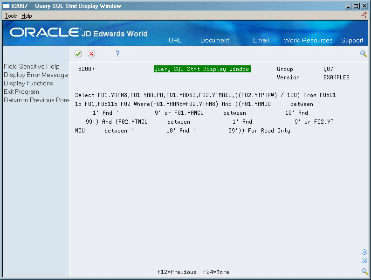Minimize the window
Screen dimensions: 371x280
[348, 6]
